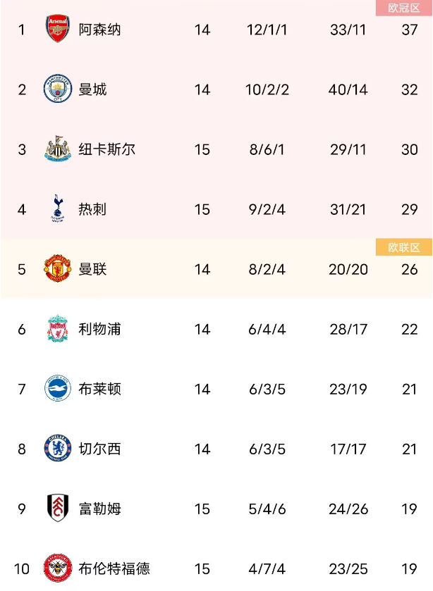Click the Manchester City club crest
Image resolution: width=433 pixels, height=591 pixels.
point(58,89)
